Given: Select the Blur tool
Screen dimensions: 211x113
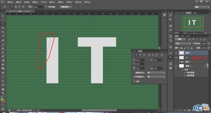Looking at the screenshot, I should pyautogui.click(x=3, y=64).
